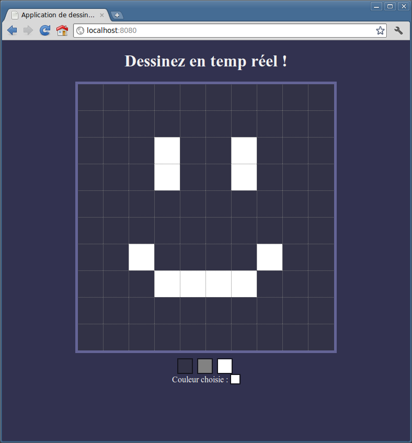Paint the top-right corner grid cell
The image size is (412, 443).
click(x=321, y=97)
